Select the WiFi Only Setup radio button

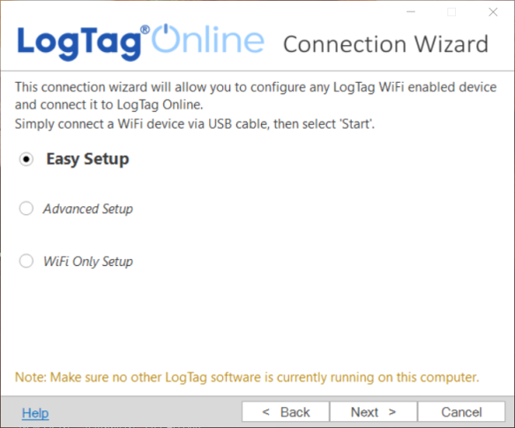(26, 261)
